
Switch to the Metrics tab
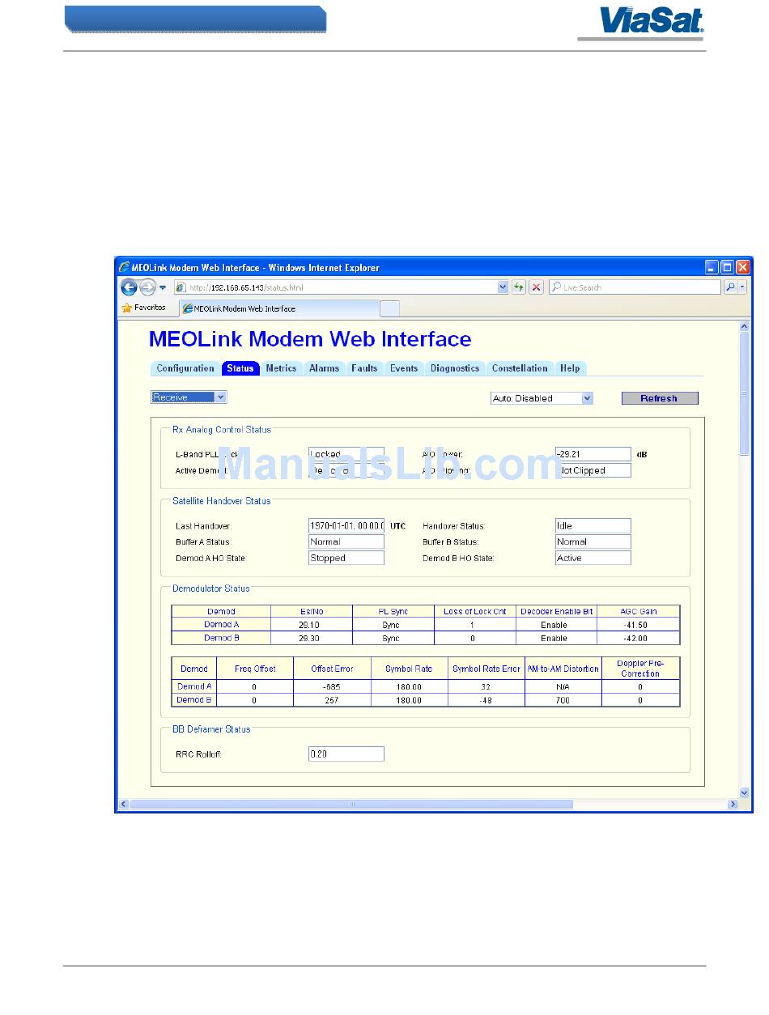pos(282,368)
